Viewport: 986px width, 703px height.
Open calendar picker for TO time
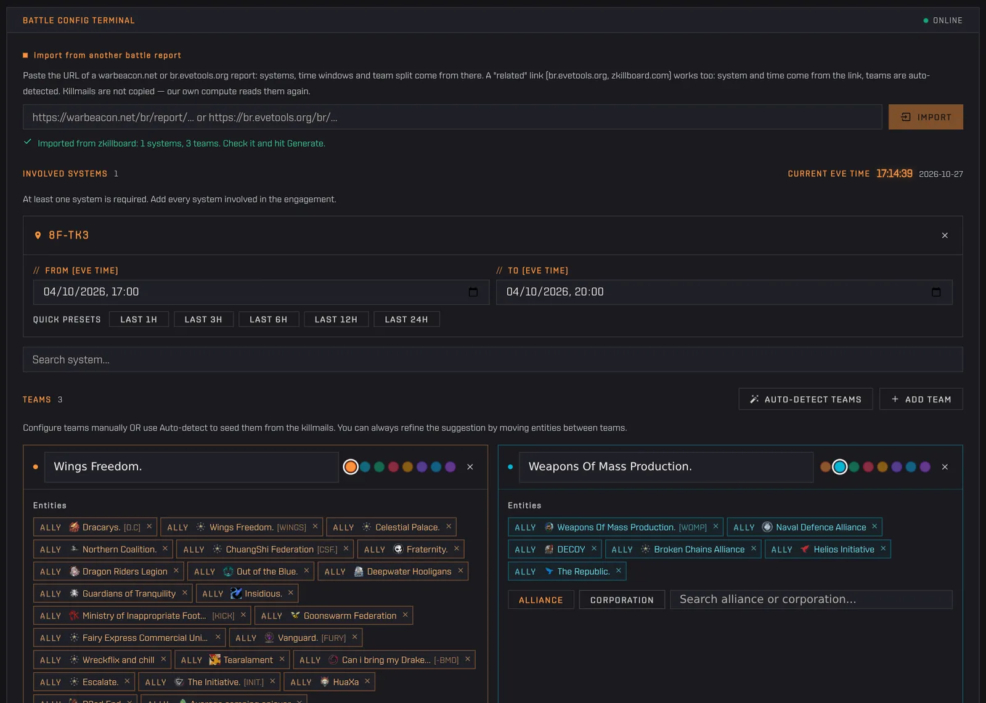click(936, 292)
